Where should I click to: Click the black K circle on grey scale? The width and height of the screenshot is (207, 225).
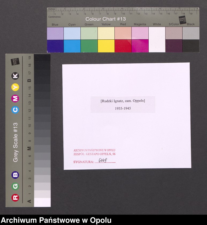point(15,76)
